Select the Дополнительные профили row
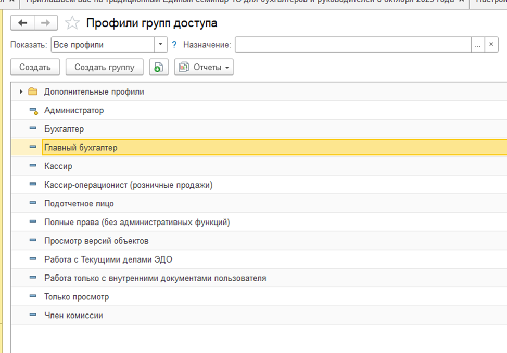Screen dimensions: 507x353 point(259,91)
